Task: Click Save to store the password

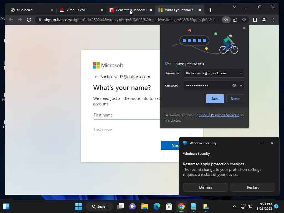Action: 215,99
